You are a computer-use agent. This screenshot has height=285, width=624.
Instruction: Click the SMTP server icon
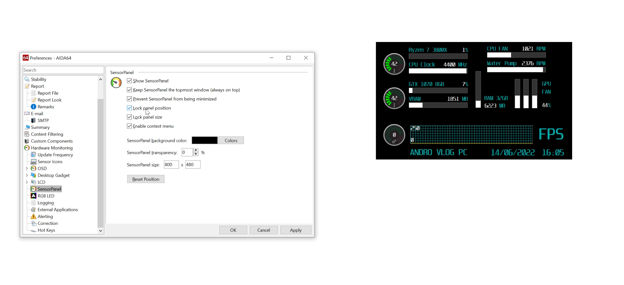[33, 120]
